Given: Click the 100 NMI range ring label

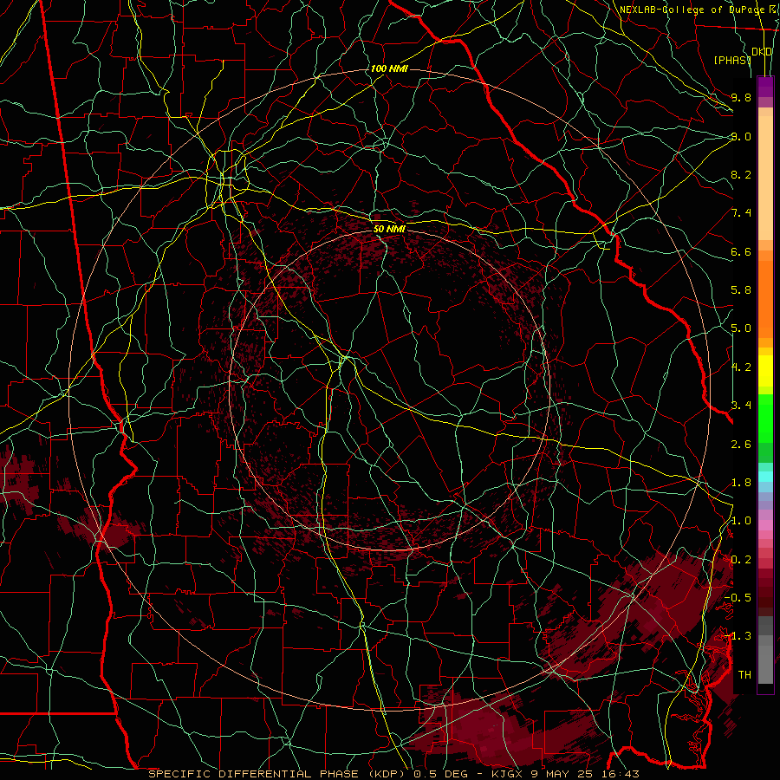Looking at the screenshot, I should point(389,68).
